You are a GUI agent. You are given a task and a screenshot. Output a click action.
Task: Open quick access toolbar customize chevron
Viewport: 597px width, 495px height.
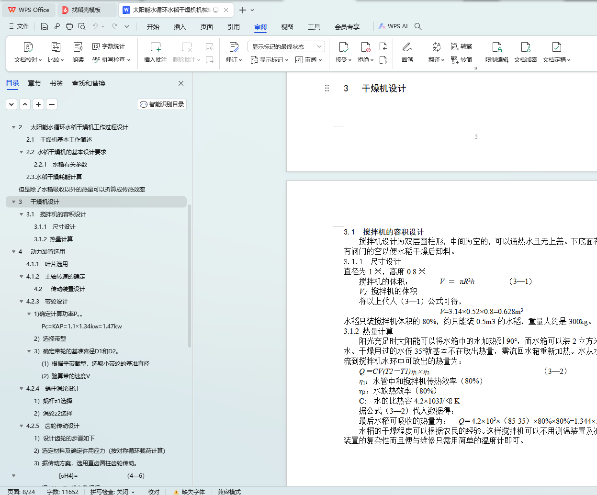[127, 26]
